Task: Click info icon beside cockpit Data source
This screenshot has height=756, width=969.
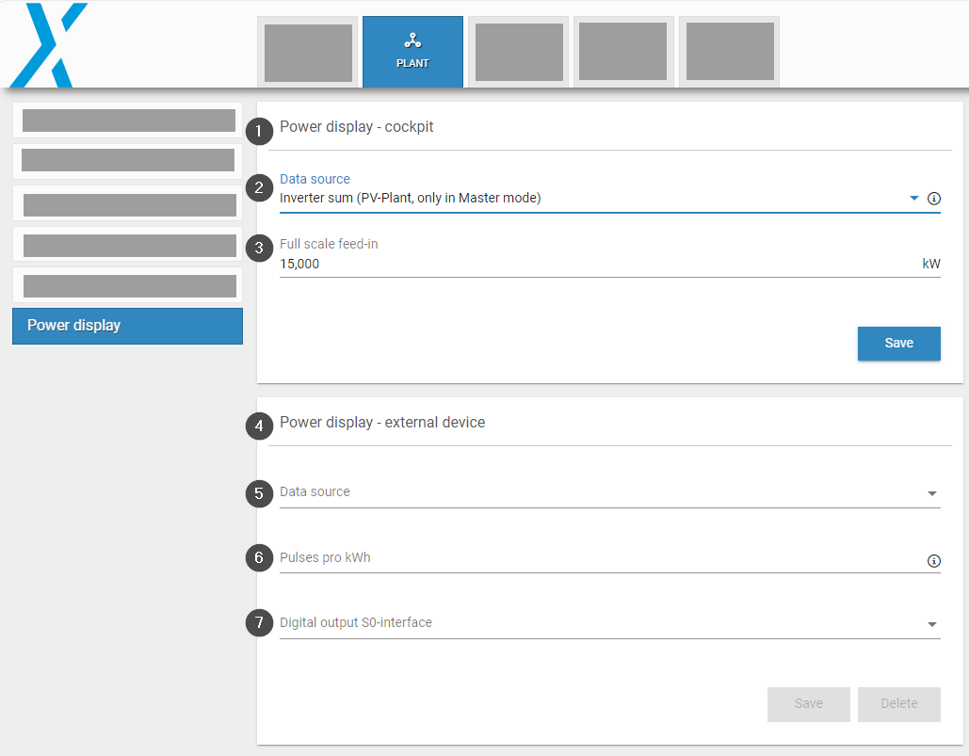Action: 934,199
